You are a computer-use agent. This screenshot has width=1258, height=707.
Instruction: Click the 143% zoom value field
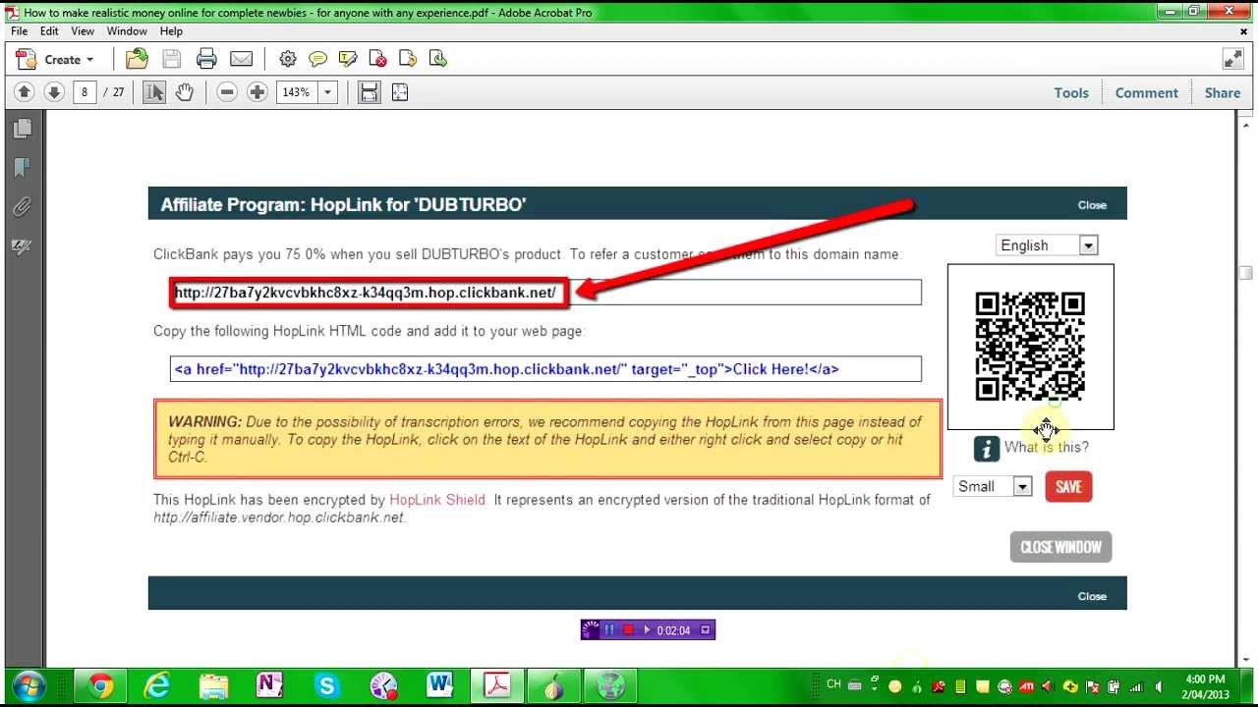click(296, 92)
